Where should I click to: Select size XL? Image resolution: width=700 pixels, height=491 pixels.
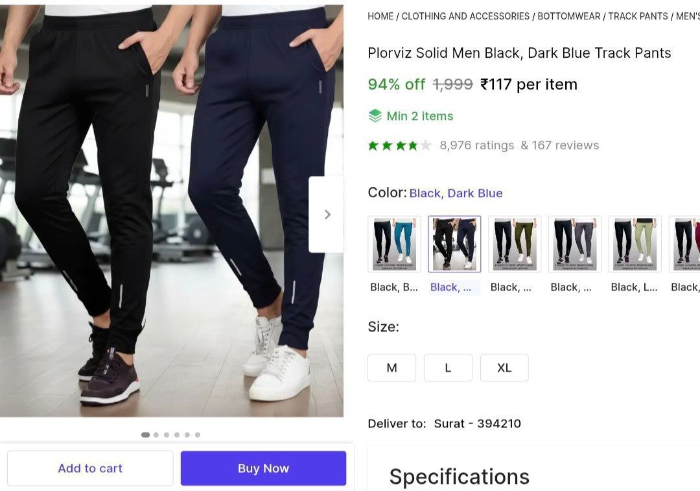coord(504,367)
